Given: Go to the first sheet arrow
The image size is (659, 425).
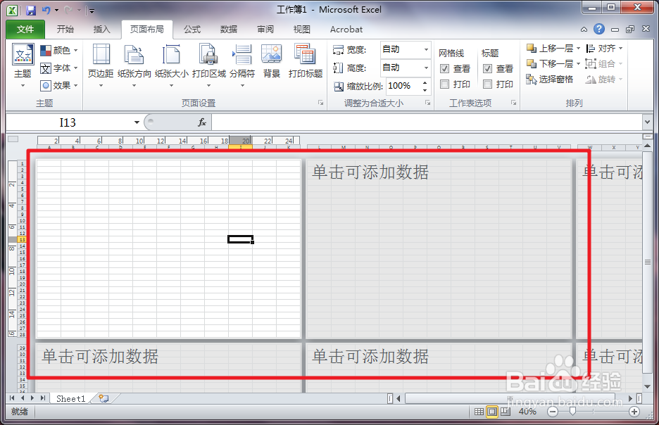Looking at the screenshot, I should click(x=12, y=398).
